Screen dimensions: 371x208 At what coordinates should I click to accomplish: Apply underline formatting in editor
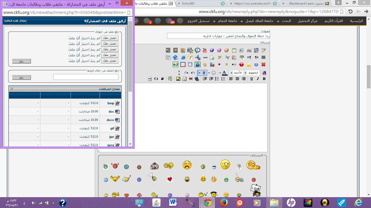pyautogui.click(x=251, y=79)
